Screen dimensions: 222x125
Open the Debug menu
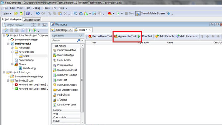point(37,8)
